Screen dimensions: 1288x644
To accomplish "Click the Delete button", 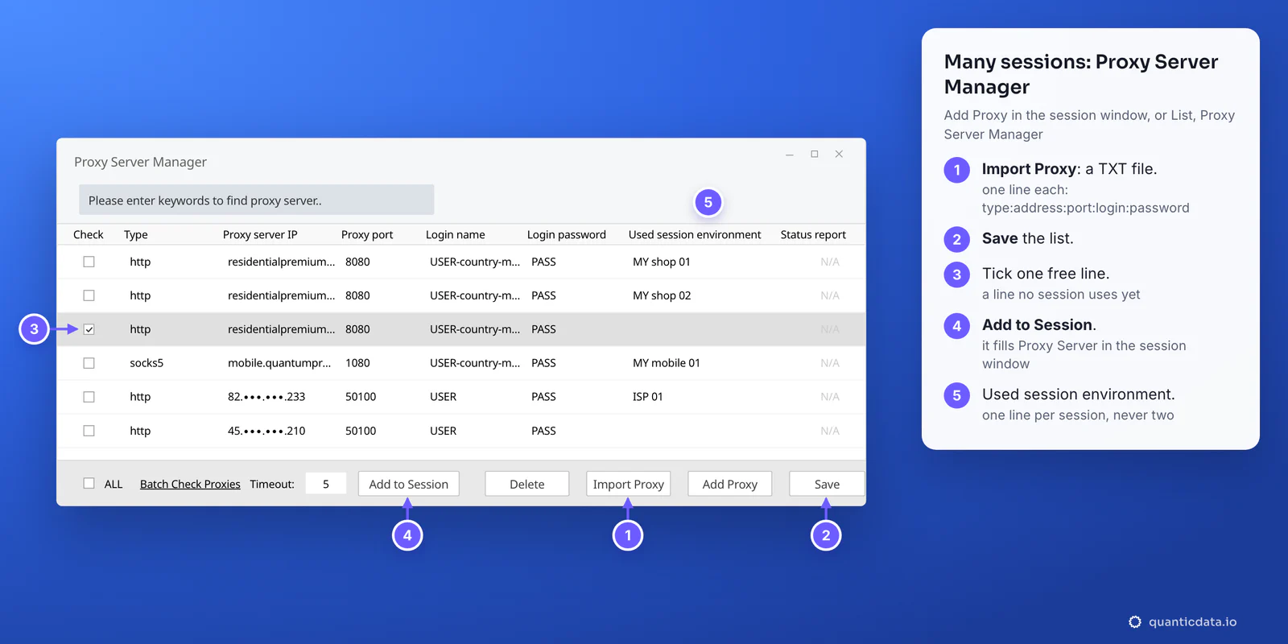I will (527, 484).
